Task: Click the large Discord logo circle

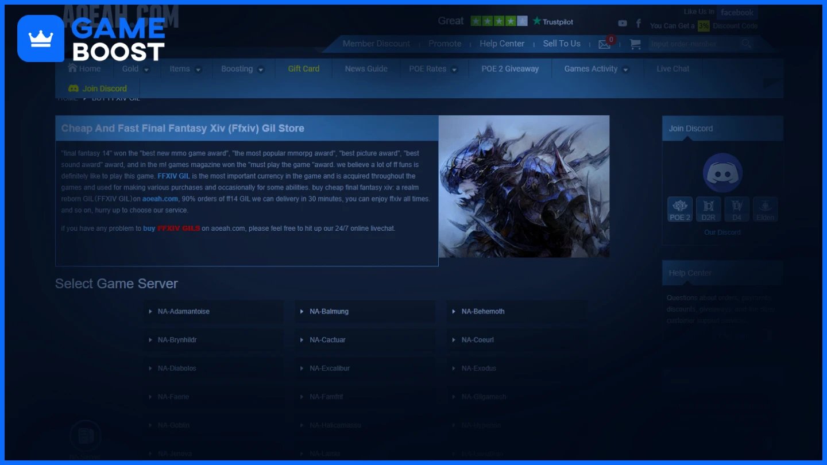Action: [x=722, y=173]
